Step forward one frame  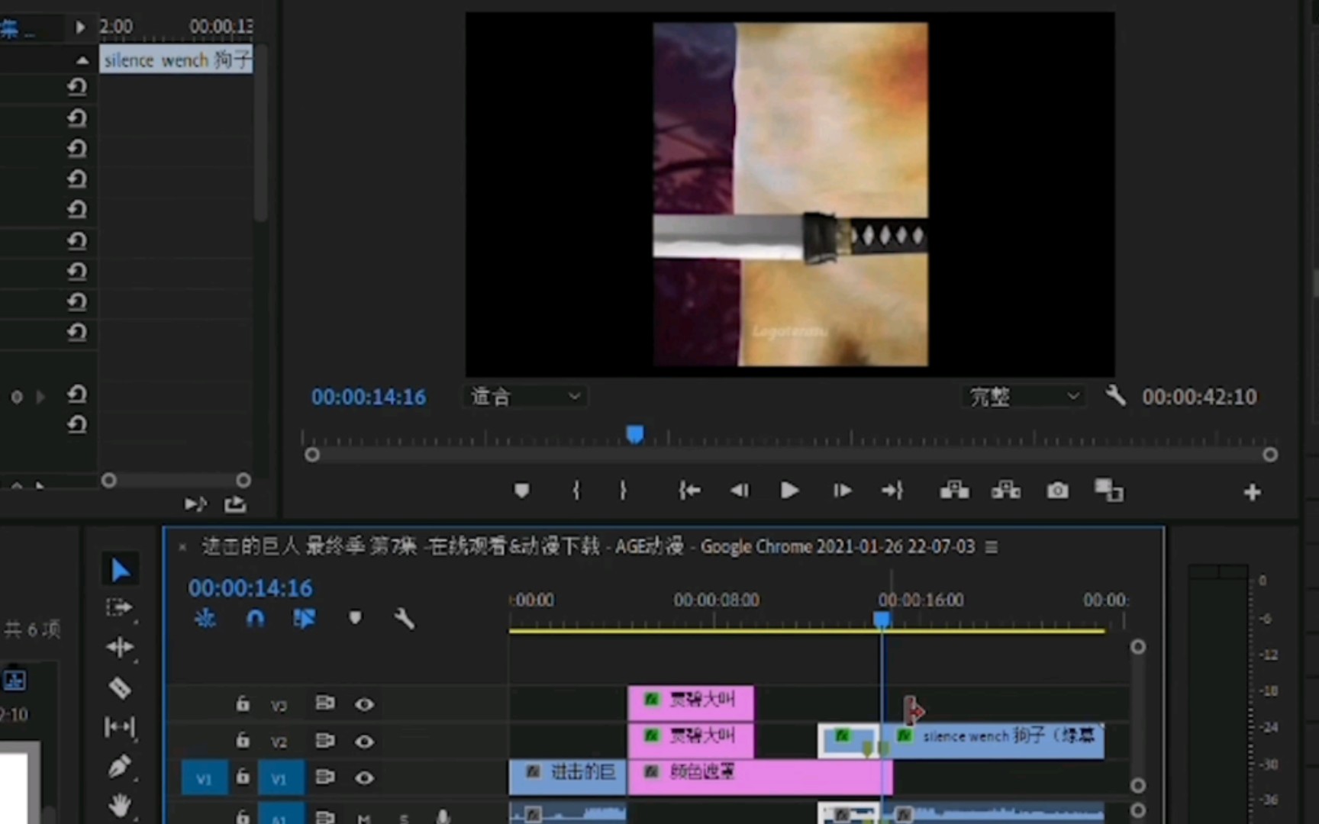pos(842,491)
